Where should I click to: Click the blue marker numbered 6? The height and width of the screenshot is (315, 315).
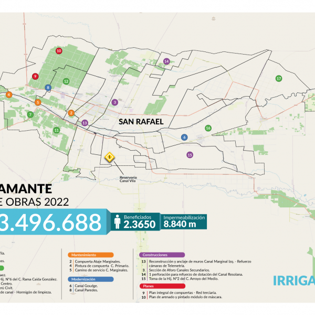tap(184, 137)
